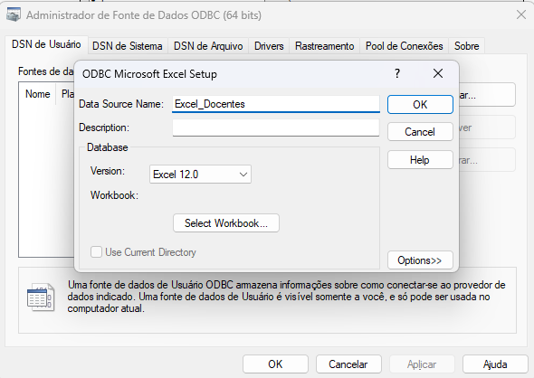Click the ODBC Administrator title bar icon

click(14, 15)
